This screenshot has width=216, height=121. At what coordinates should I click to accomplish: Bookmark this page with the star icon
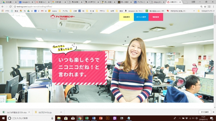tap(205, 7)
